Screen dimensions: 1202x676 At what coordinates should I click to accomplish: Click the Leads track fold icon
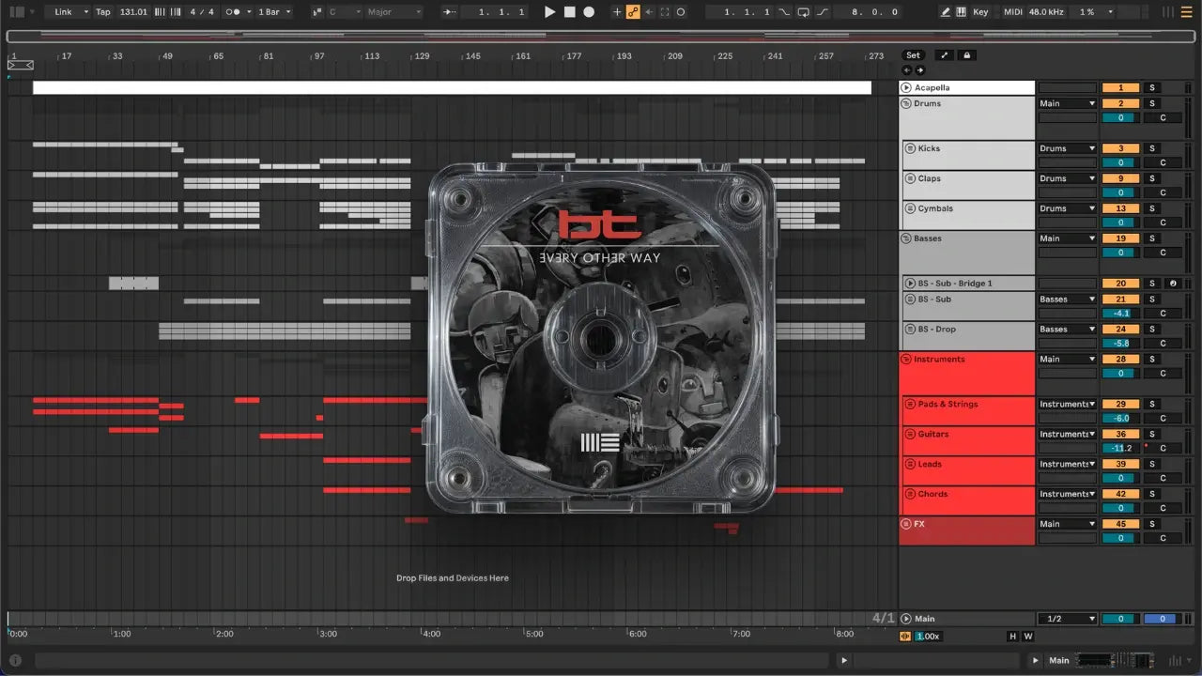pos(910,464)
